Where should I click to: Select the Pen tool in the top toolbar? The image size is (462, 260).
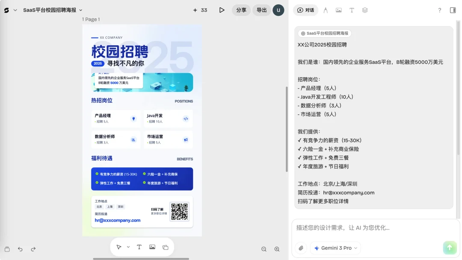point(326,10)
